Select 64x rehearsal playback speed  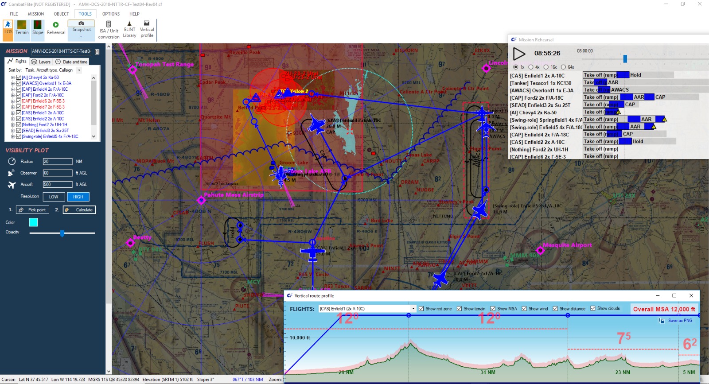pos(563,67)
